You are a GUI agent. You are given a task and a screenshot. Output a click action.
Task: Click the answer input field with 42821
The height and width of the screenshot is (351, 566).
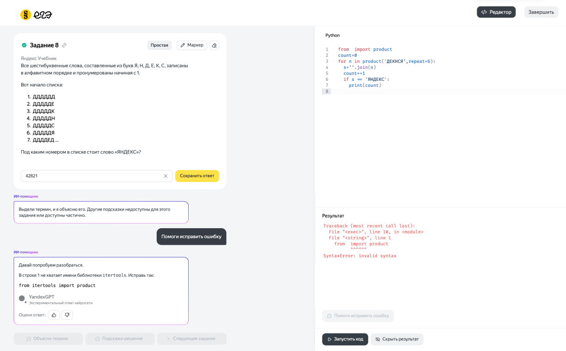click(97, 176)
